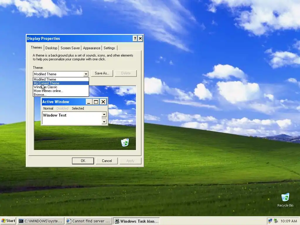Click Normal in preview window menu
Viewport: 300px width, 225px height.
coord(48,108)
